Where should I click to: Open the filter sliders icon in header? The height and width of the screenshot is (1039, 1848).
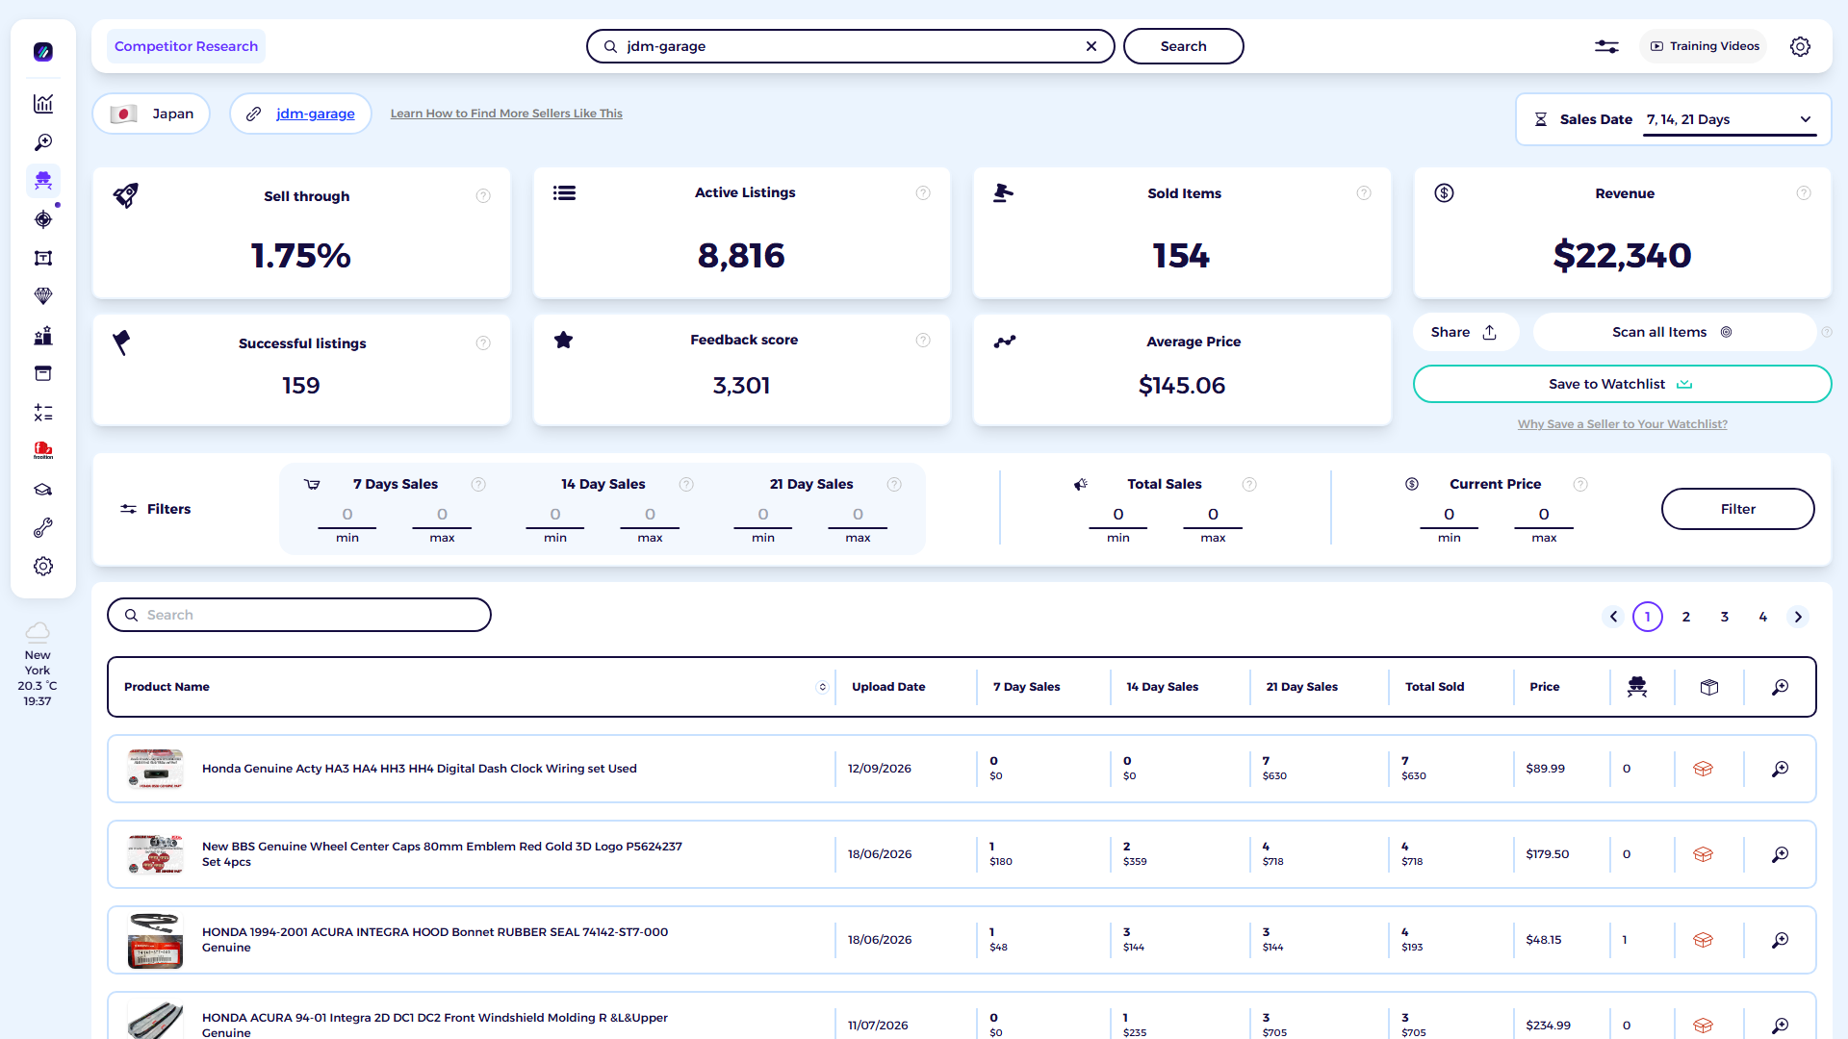(x=1606, y=46)
